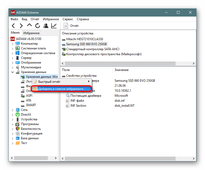Expand the Устройства tree node
The width and height of the screenshot is (205, 170).
[12, 120]
